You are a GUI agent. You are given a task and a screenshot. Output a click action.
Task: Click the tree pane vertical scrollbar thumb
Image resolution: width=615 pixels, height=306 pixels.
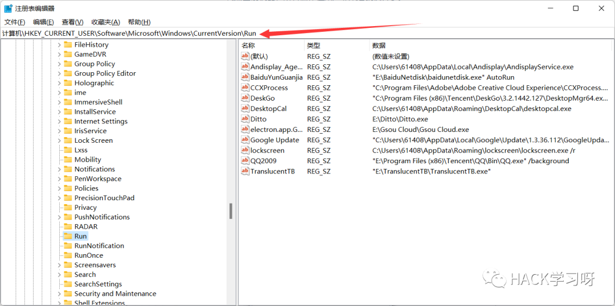[x=231, y=211]
